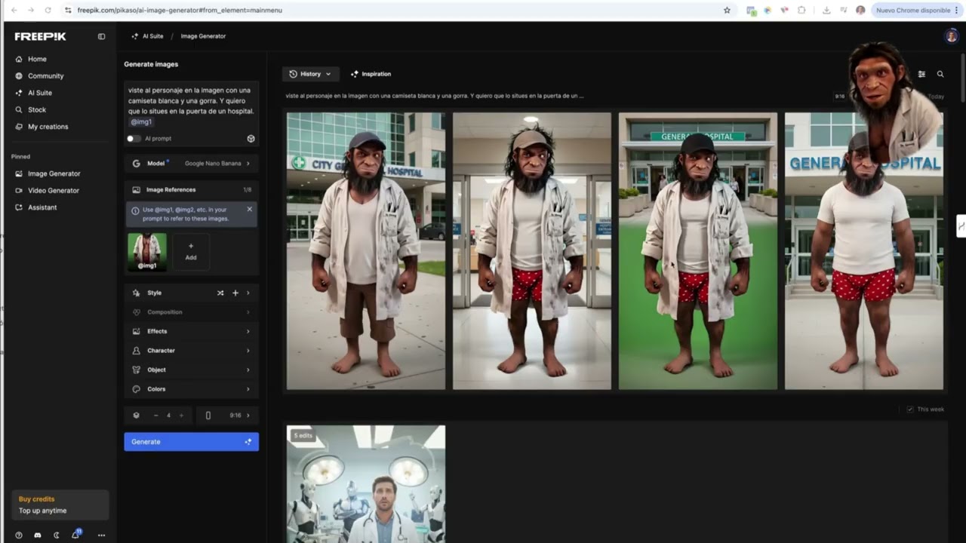Screen dimensions: 966x543
Task: Dismiss the @img1 usage hint
Action: coord(250,209)
